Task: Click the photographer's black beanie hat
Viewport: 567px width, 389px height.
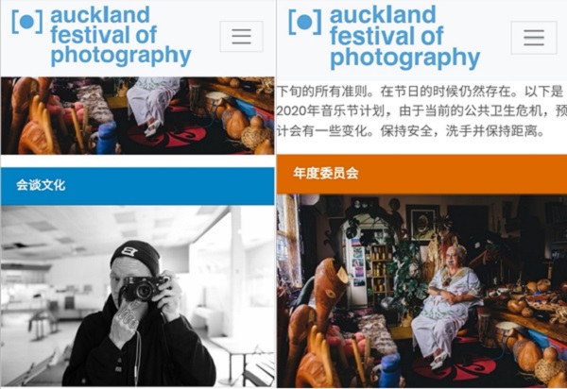Action: point(136,256)
